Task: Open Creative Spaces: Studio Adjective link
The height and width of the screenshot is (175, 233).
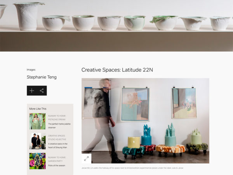Action: pos(57,138)
